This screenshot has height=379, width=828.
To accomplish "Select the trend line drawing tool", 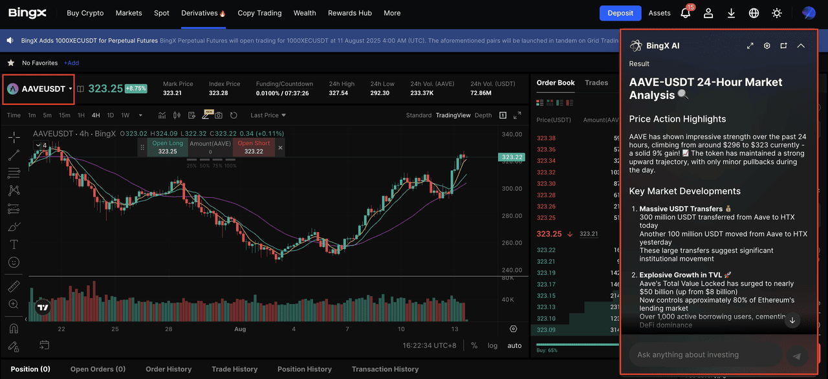I will click(x=14, y=155).
